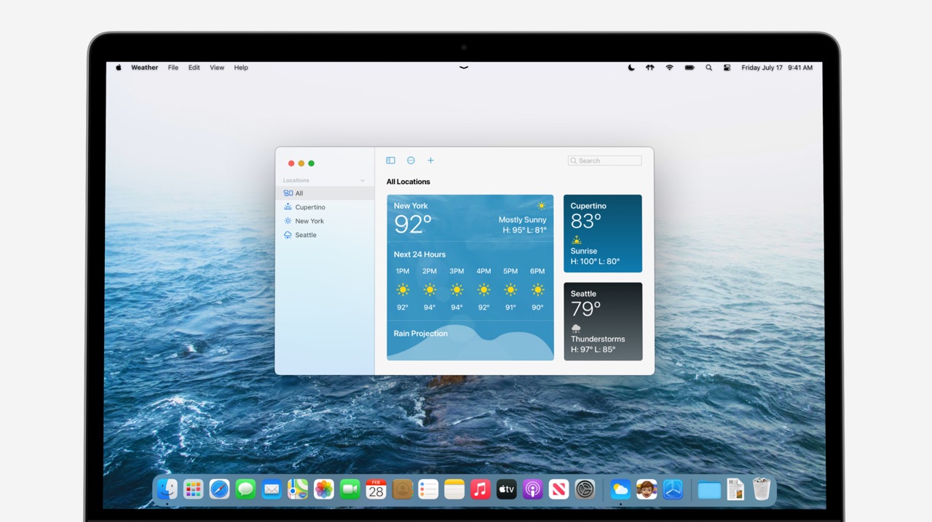Click 'H: 95° L: 81°' on New York card
932x522 pixels.
point(524,230)
